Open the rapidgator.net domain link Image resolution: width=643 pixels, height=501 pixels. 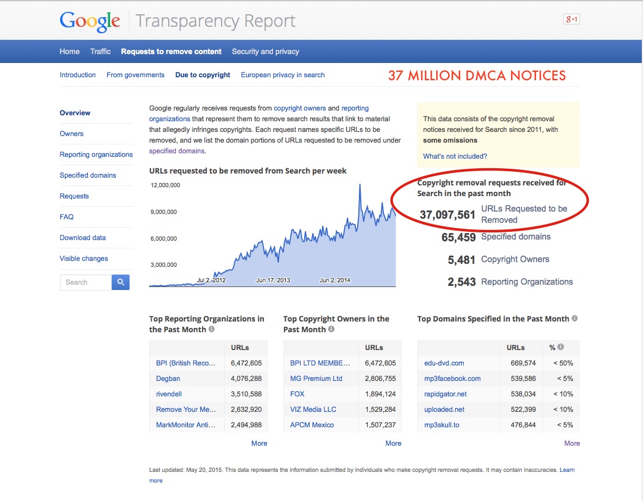pyautogui.click(x=445, y=394)
